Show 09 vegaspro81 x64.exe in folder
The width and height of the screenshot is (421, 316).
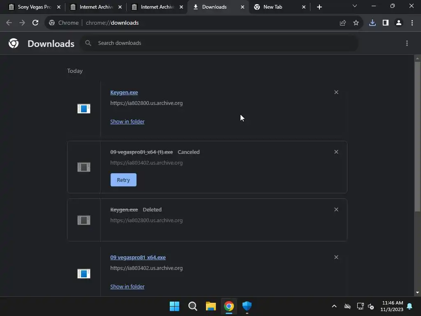point(127,286)
